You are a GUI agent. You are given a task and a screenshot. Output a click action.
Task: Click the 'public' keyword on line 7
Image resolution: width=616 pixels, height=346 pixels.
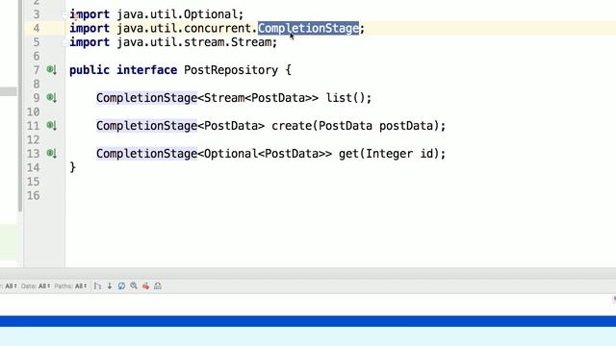click(x=90, y=70)
